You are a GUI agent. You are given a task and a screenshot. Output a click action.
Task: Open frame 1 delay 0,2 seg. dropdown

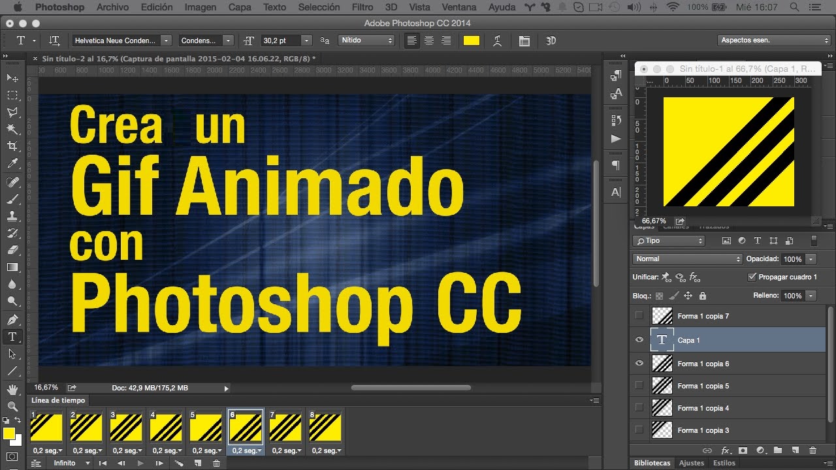[x=48, y=450]
